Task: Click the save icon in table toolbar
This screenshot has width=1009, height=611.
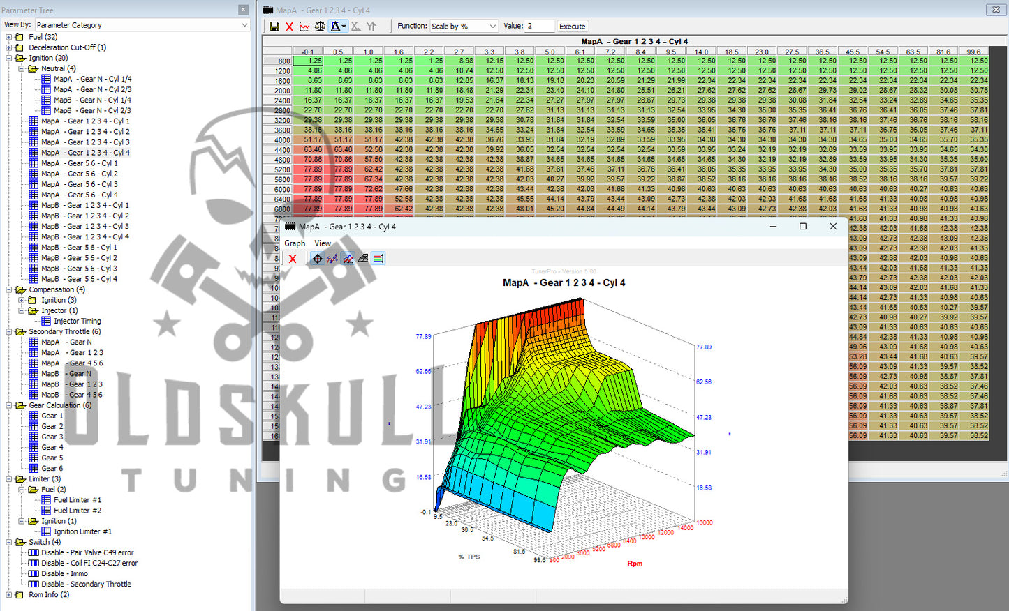Action: [274, 27]
